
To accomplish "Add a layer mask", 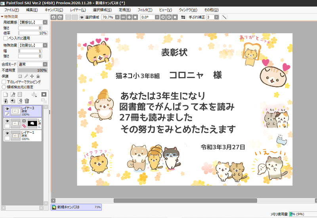I will pos(44,94).
